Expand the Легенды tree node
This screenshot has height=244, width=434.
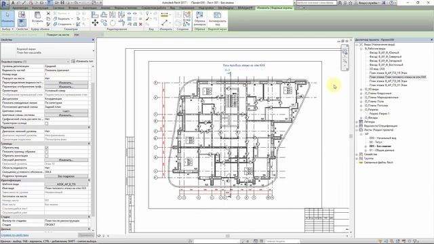click(x=357, y=122)
